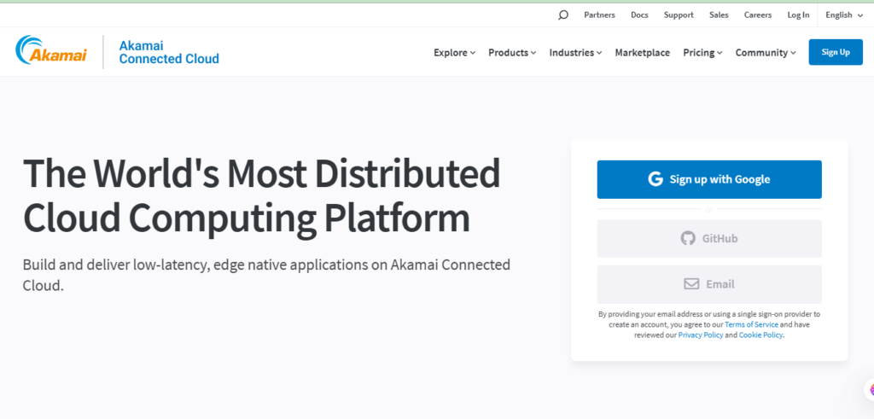Expand the Industries dropdown
The image size is (874, 419).
coord(575,53)
